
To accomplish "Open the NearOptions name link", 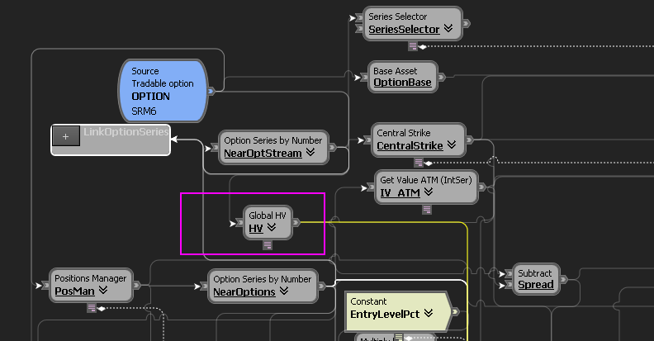I will (244, 291).
